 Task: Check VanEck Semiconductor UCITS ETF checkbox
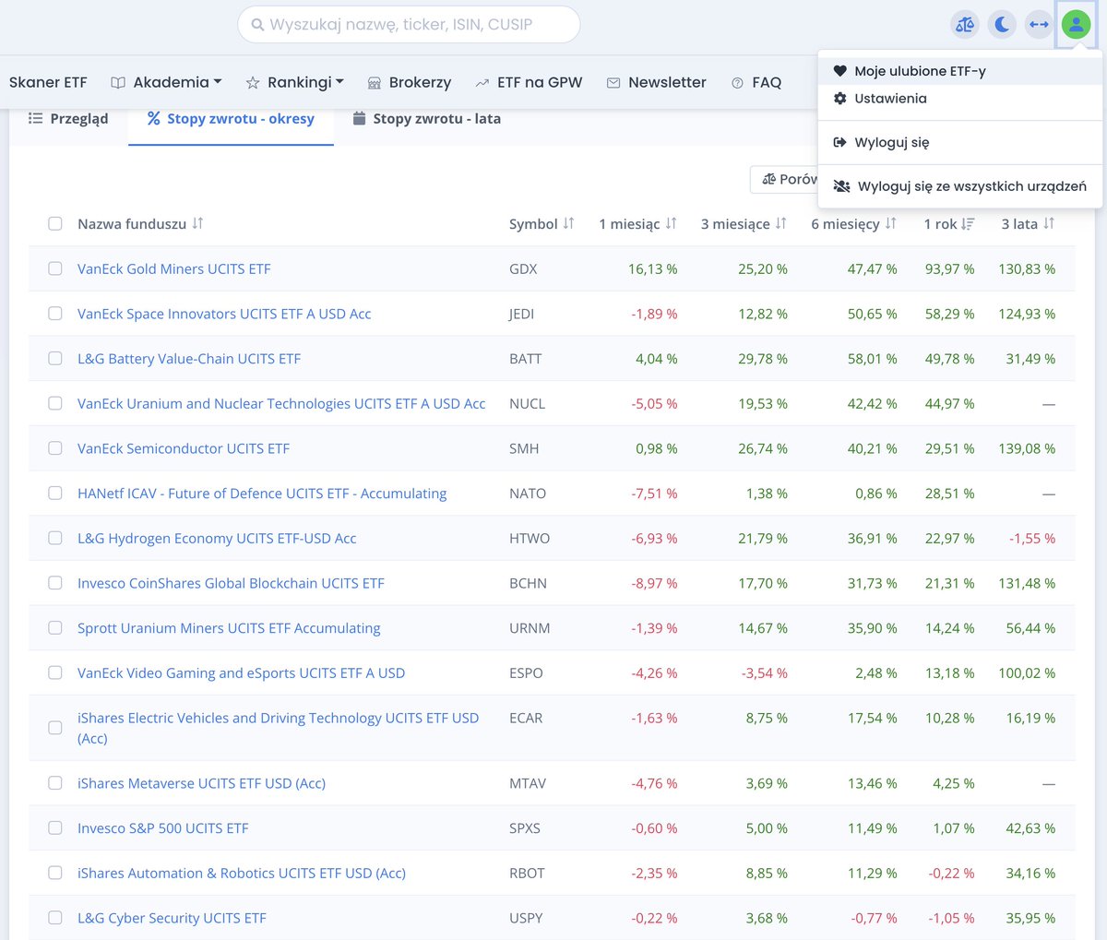tap(55, 448)
